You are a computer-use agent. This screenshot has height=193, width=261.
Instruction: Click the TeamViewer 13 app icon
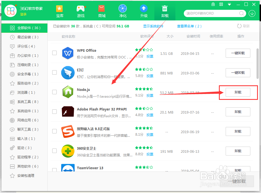[68, 168]
